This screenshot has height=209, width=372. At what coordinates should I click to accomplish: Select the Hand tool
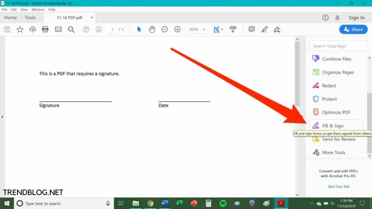152,29
